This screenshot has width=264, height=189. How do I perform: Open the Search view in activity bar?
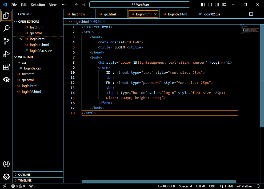pyautogui.click(x=6, y=28)
